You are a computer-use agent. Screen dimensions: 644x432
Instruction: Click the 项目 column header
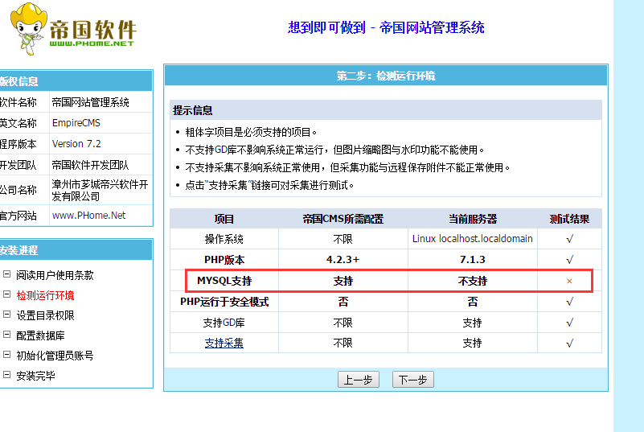pyautogui.click(x=224, y=219)
